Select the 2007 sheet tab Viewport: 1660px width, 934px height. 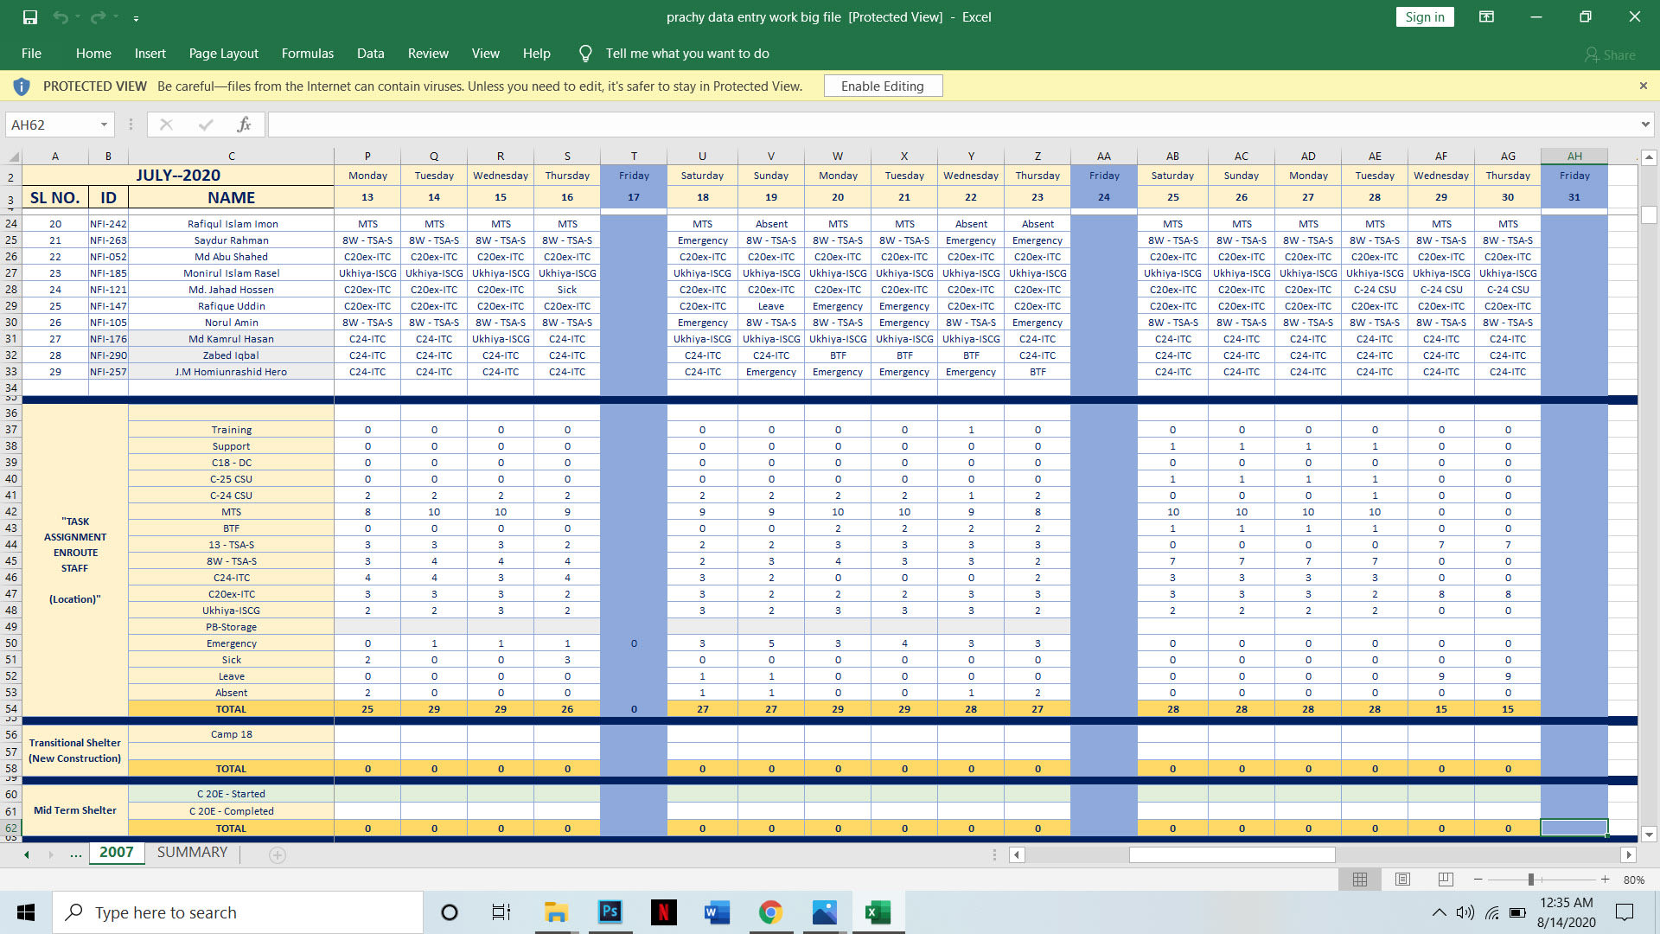pos(118,852)
